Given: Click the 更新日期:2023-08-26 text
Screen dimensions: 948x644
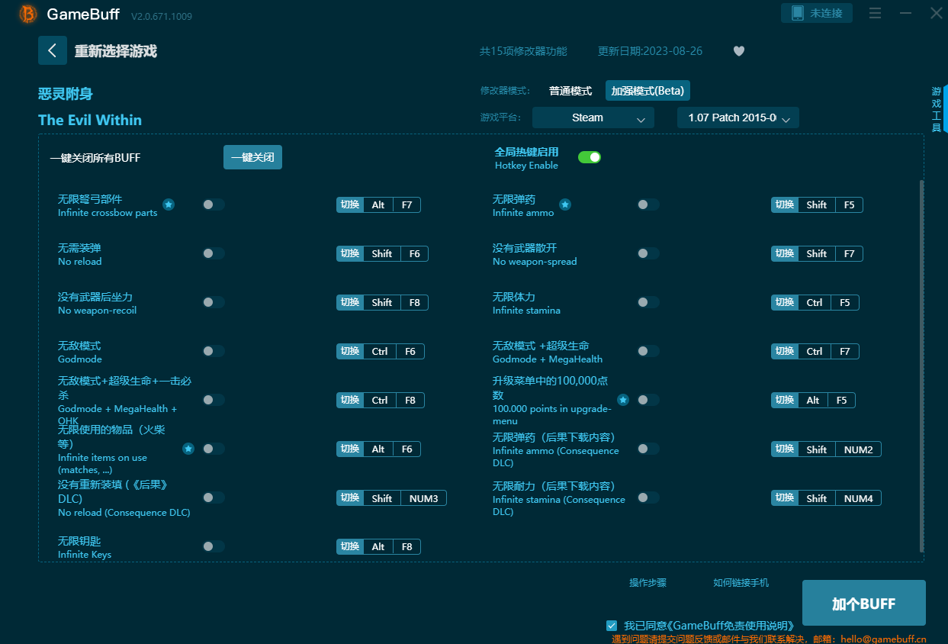Looking at the screenshot, I should click(x=650, y=51).
